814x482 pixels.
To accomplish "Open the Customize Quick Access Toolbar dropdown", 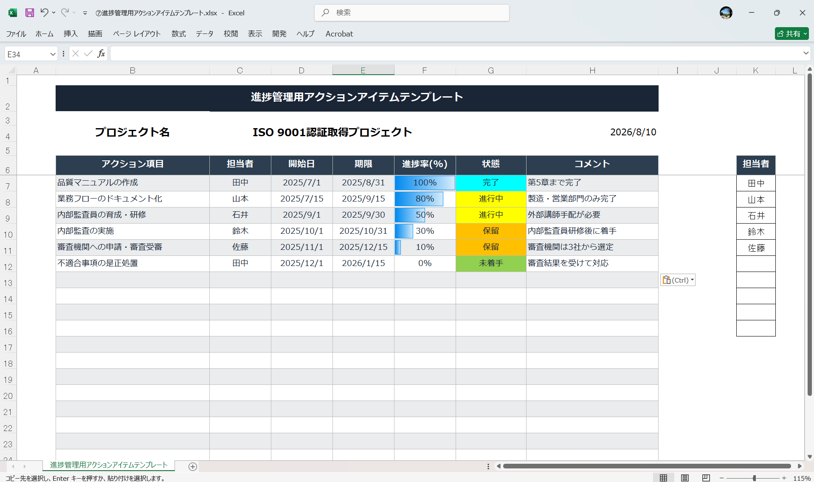I will (85, 13).
